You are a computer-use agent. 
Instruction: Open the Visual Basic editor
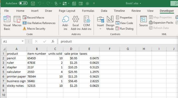[7, 23]
